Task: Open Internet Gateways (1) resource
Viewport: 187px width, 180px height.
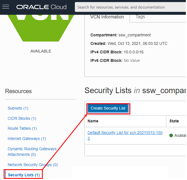Action: [x=27, y=139]
